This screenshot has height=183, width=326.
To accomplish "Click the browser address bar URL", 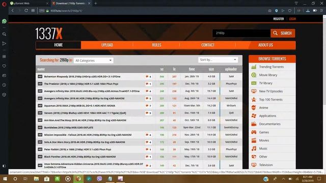I will (x=67, y=11).
